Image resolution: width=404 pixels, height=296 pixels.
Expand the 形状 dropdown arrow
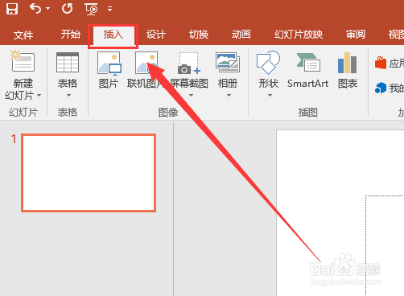tap(270, 95)
